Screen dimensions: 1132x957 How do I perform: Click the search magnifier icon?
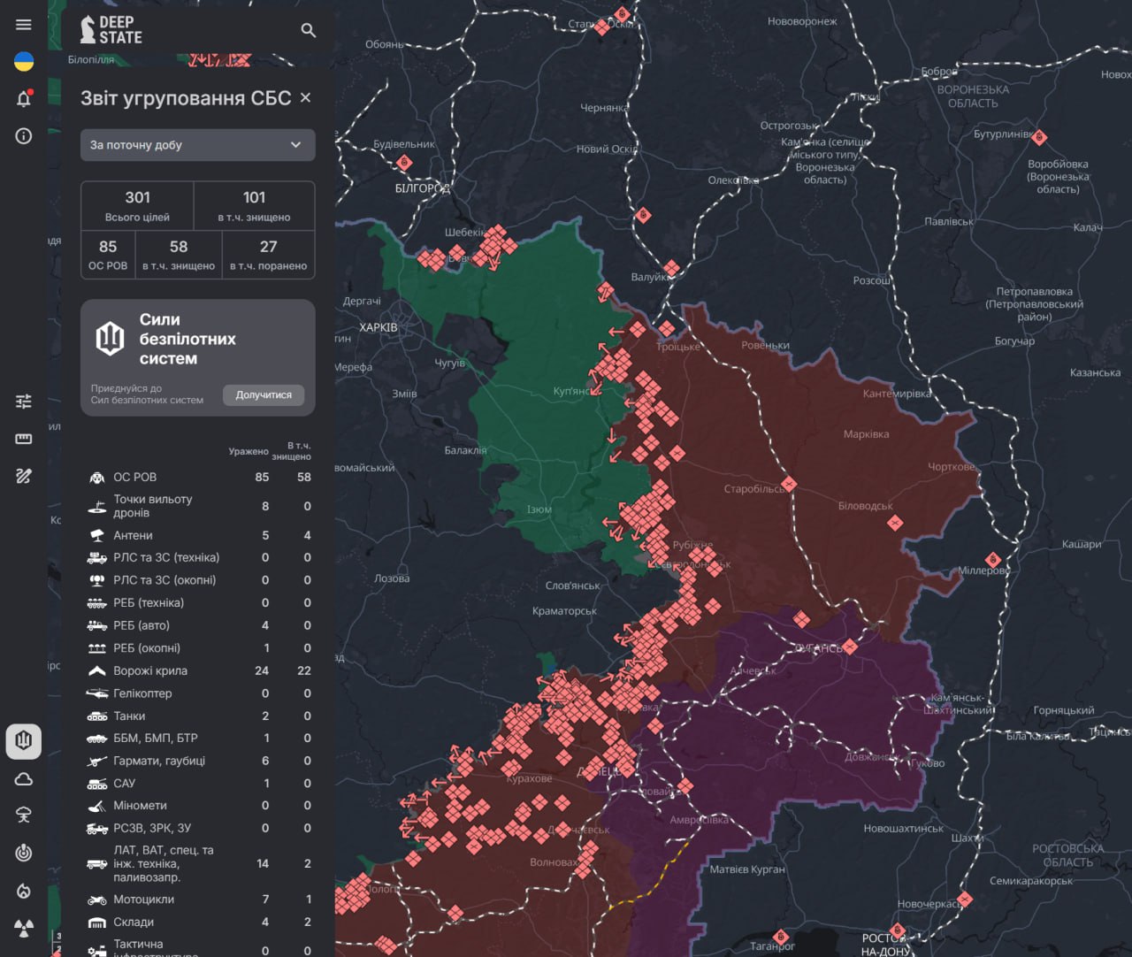coord(308,30)
